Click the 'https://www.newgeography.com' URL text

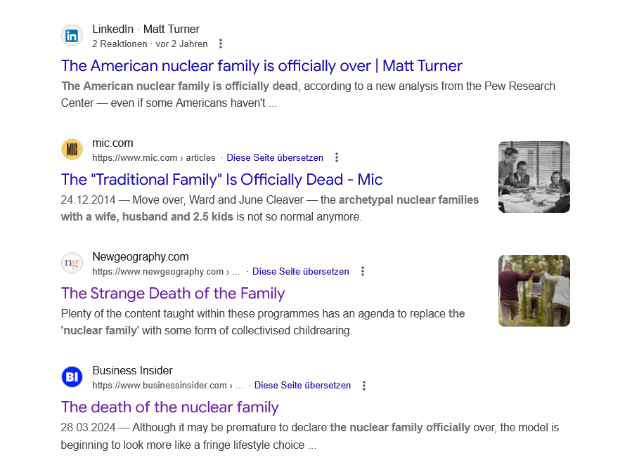[x=157, y=272]
